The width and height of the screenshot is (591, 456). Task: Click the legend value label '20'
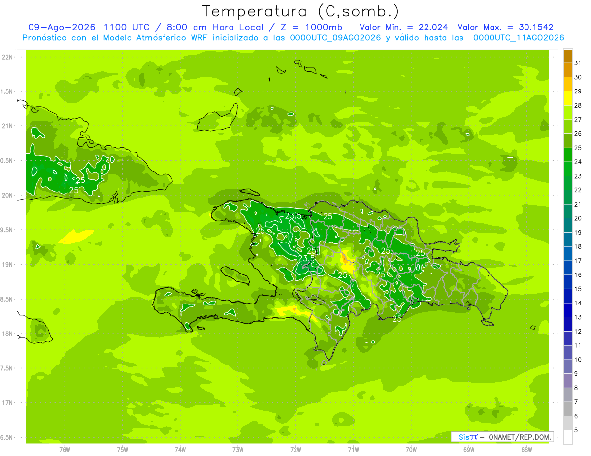click(578, 218)
